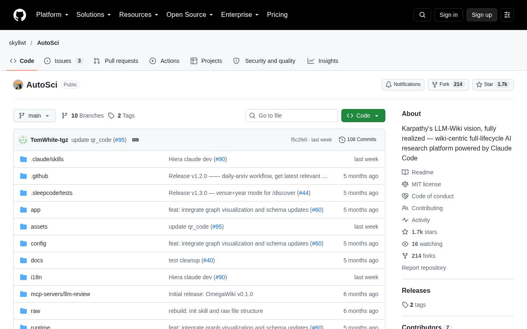Click the Sign up button
527x329 pixels.
click(x=482, y=15)
